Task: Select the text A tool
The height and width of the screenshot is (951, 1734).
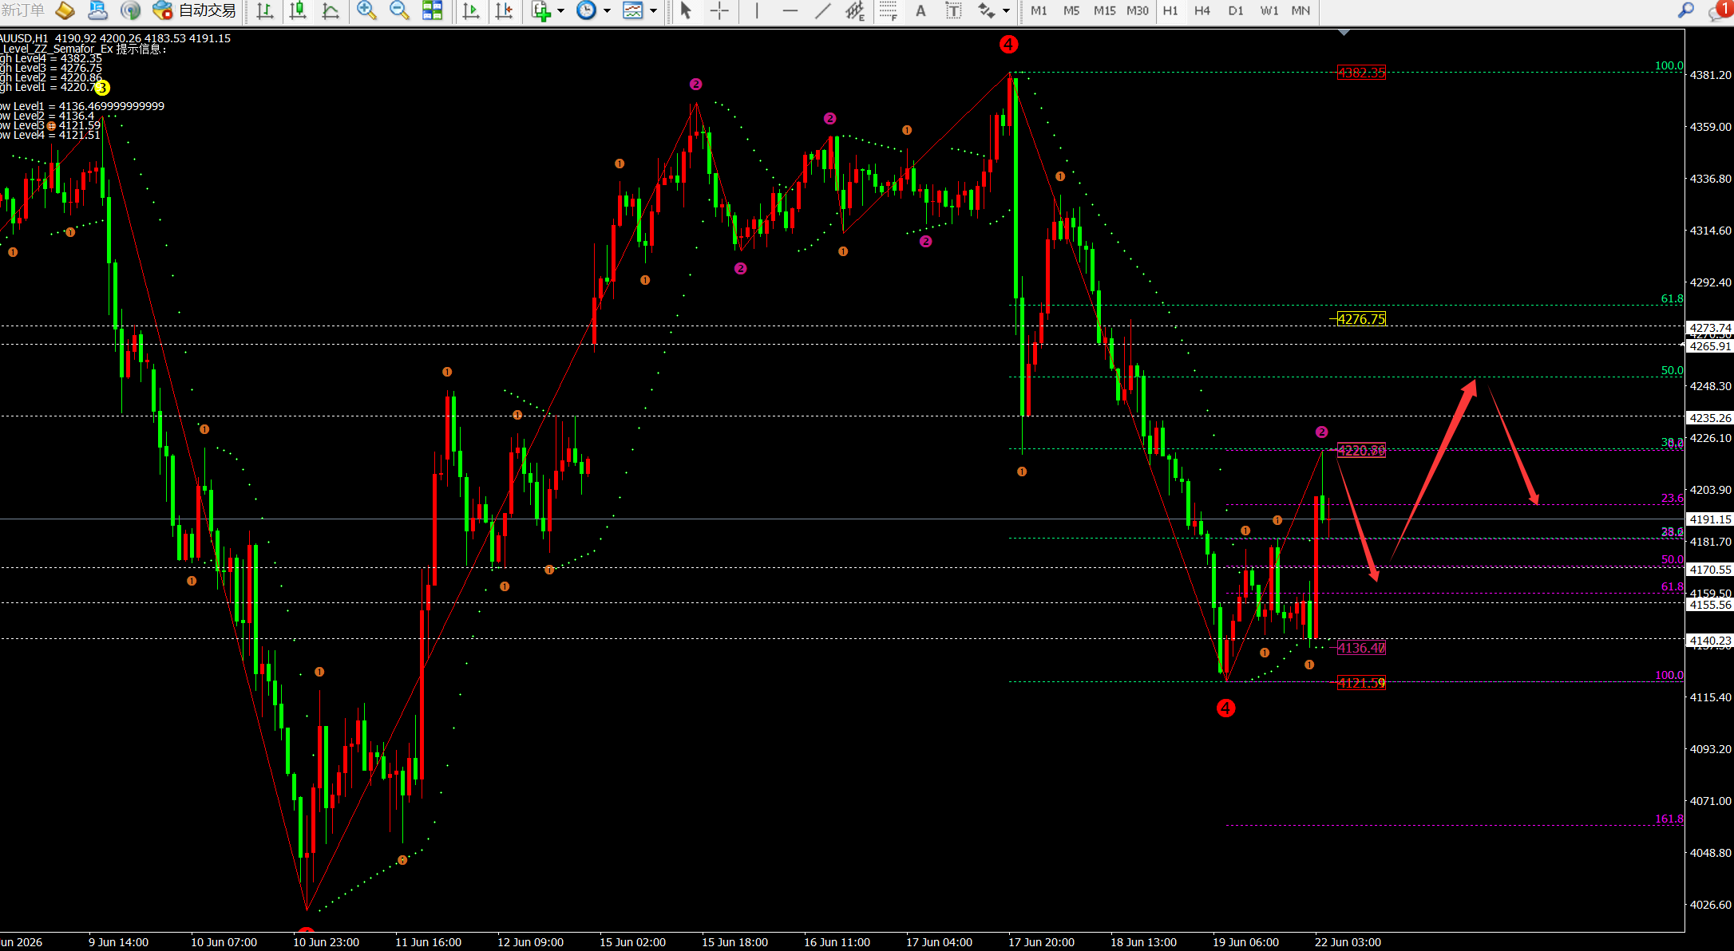Action: [x=920, y=10]
